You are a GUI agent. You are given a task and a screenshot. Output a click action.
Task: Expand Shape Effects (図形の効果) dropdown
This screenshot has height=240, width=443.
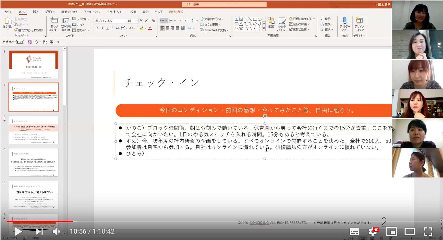[299, 30]
